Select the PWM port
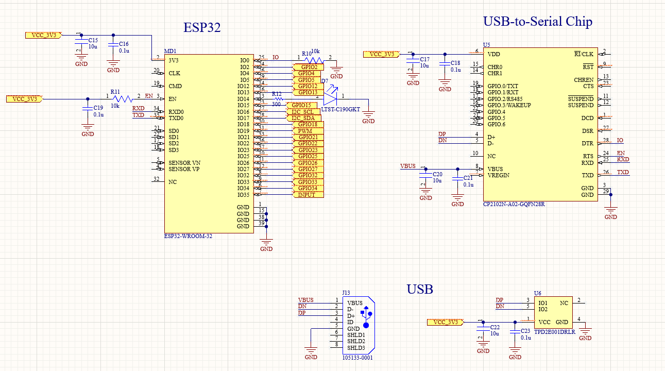 pyautogui.click(x=308, y=131)
